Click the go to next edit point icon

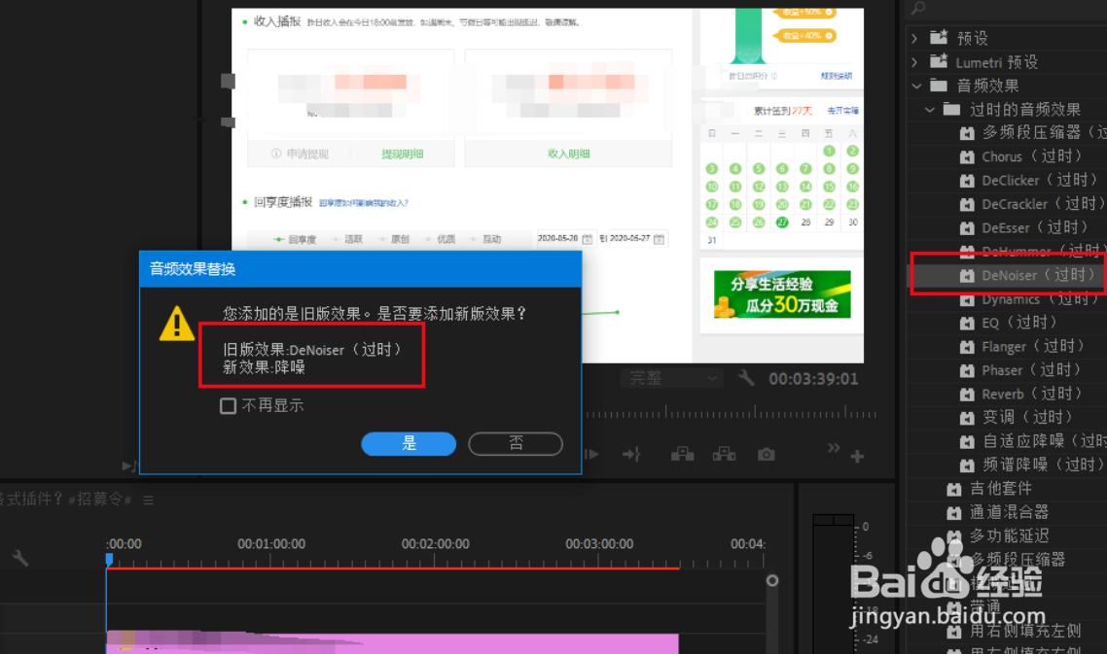pos(633,454)
